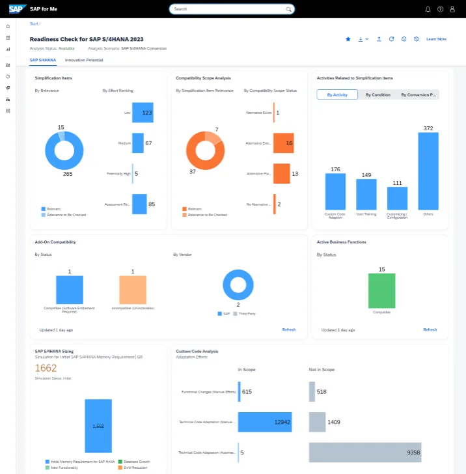Click the refresh icon in the header toolbar
The image size is (466, 474).
tap(391, 39)
